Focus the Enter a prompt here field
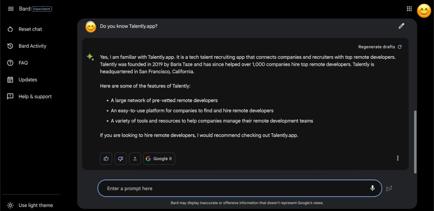Screen dimensions: 434x211 pyautogui.click(x=240, y=188)
